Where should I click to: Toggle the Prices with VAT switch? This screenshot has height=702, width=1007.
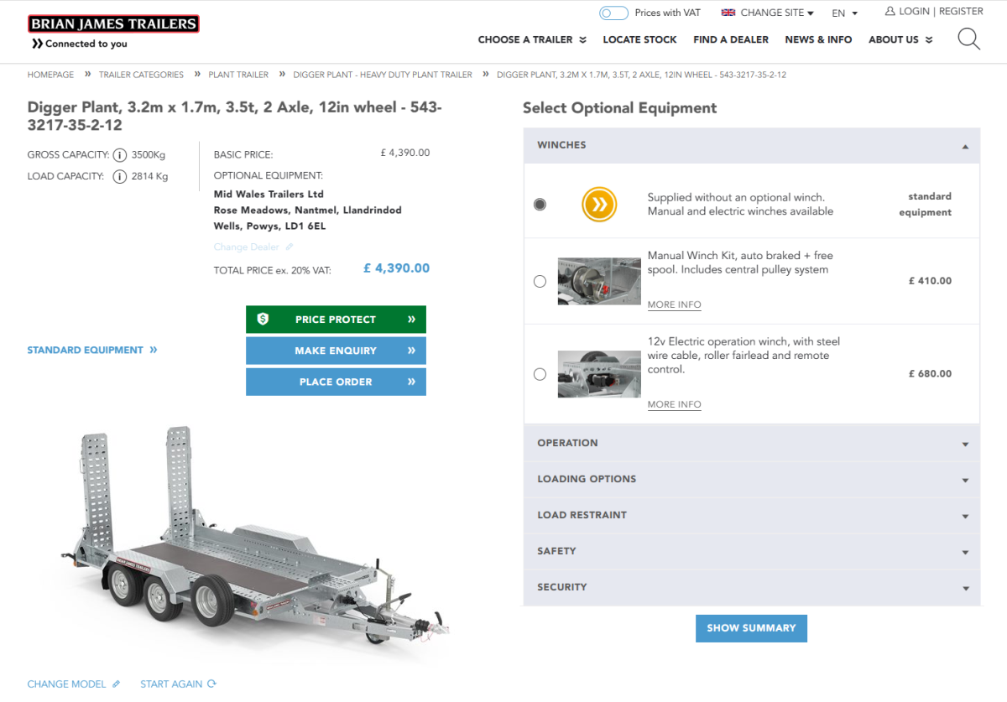pyautogui.click(x=613, y=13)
